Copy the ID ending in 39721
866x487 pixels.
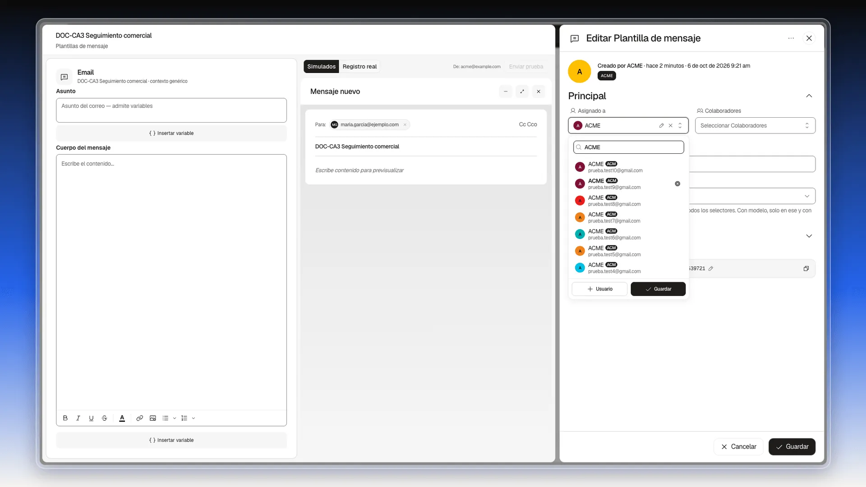pyautogui.click(x=806, y=269)
